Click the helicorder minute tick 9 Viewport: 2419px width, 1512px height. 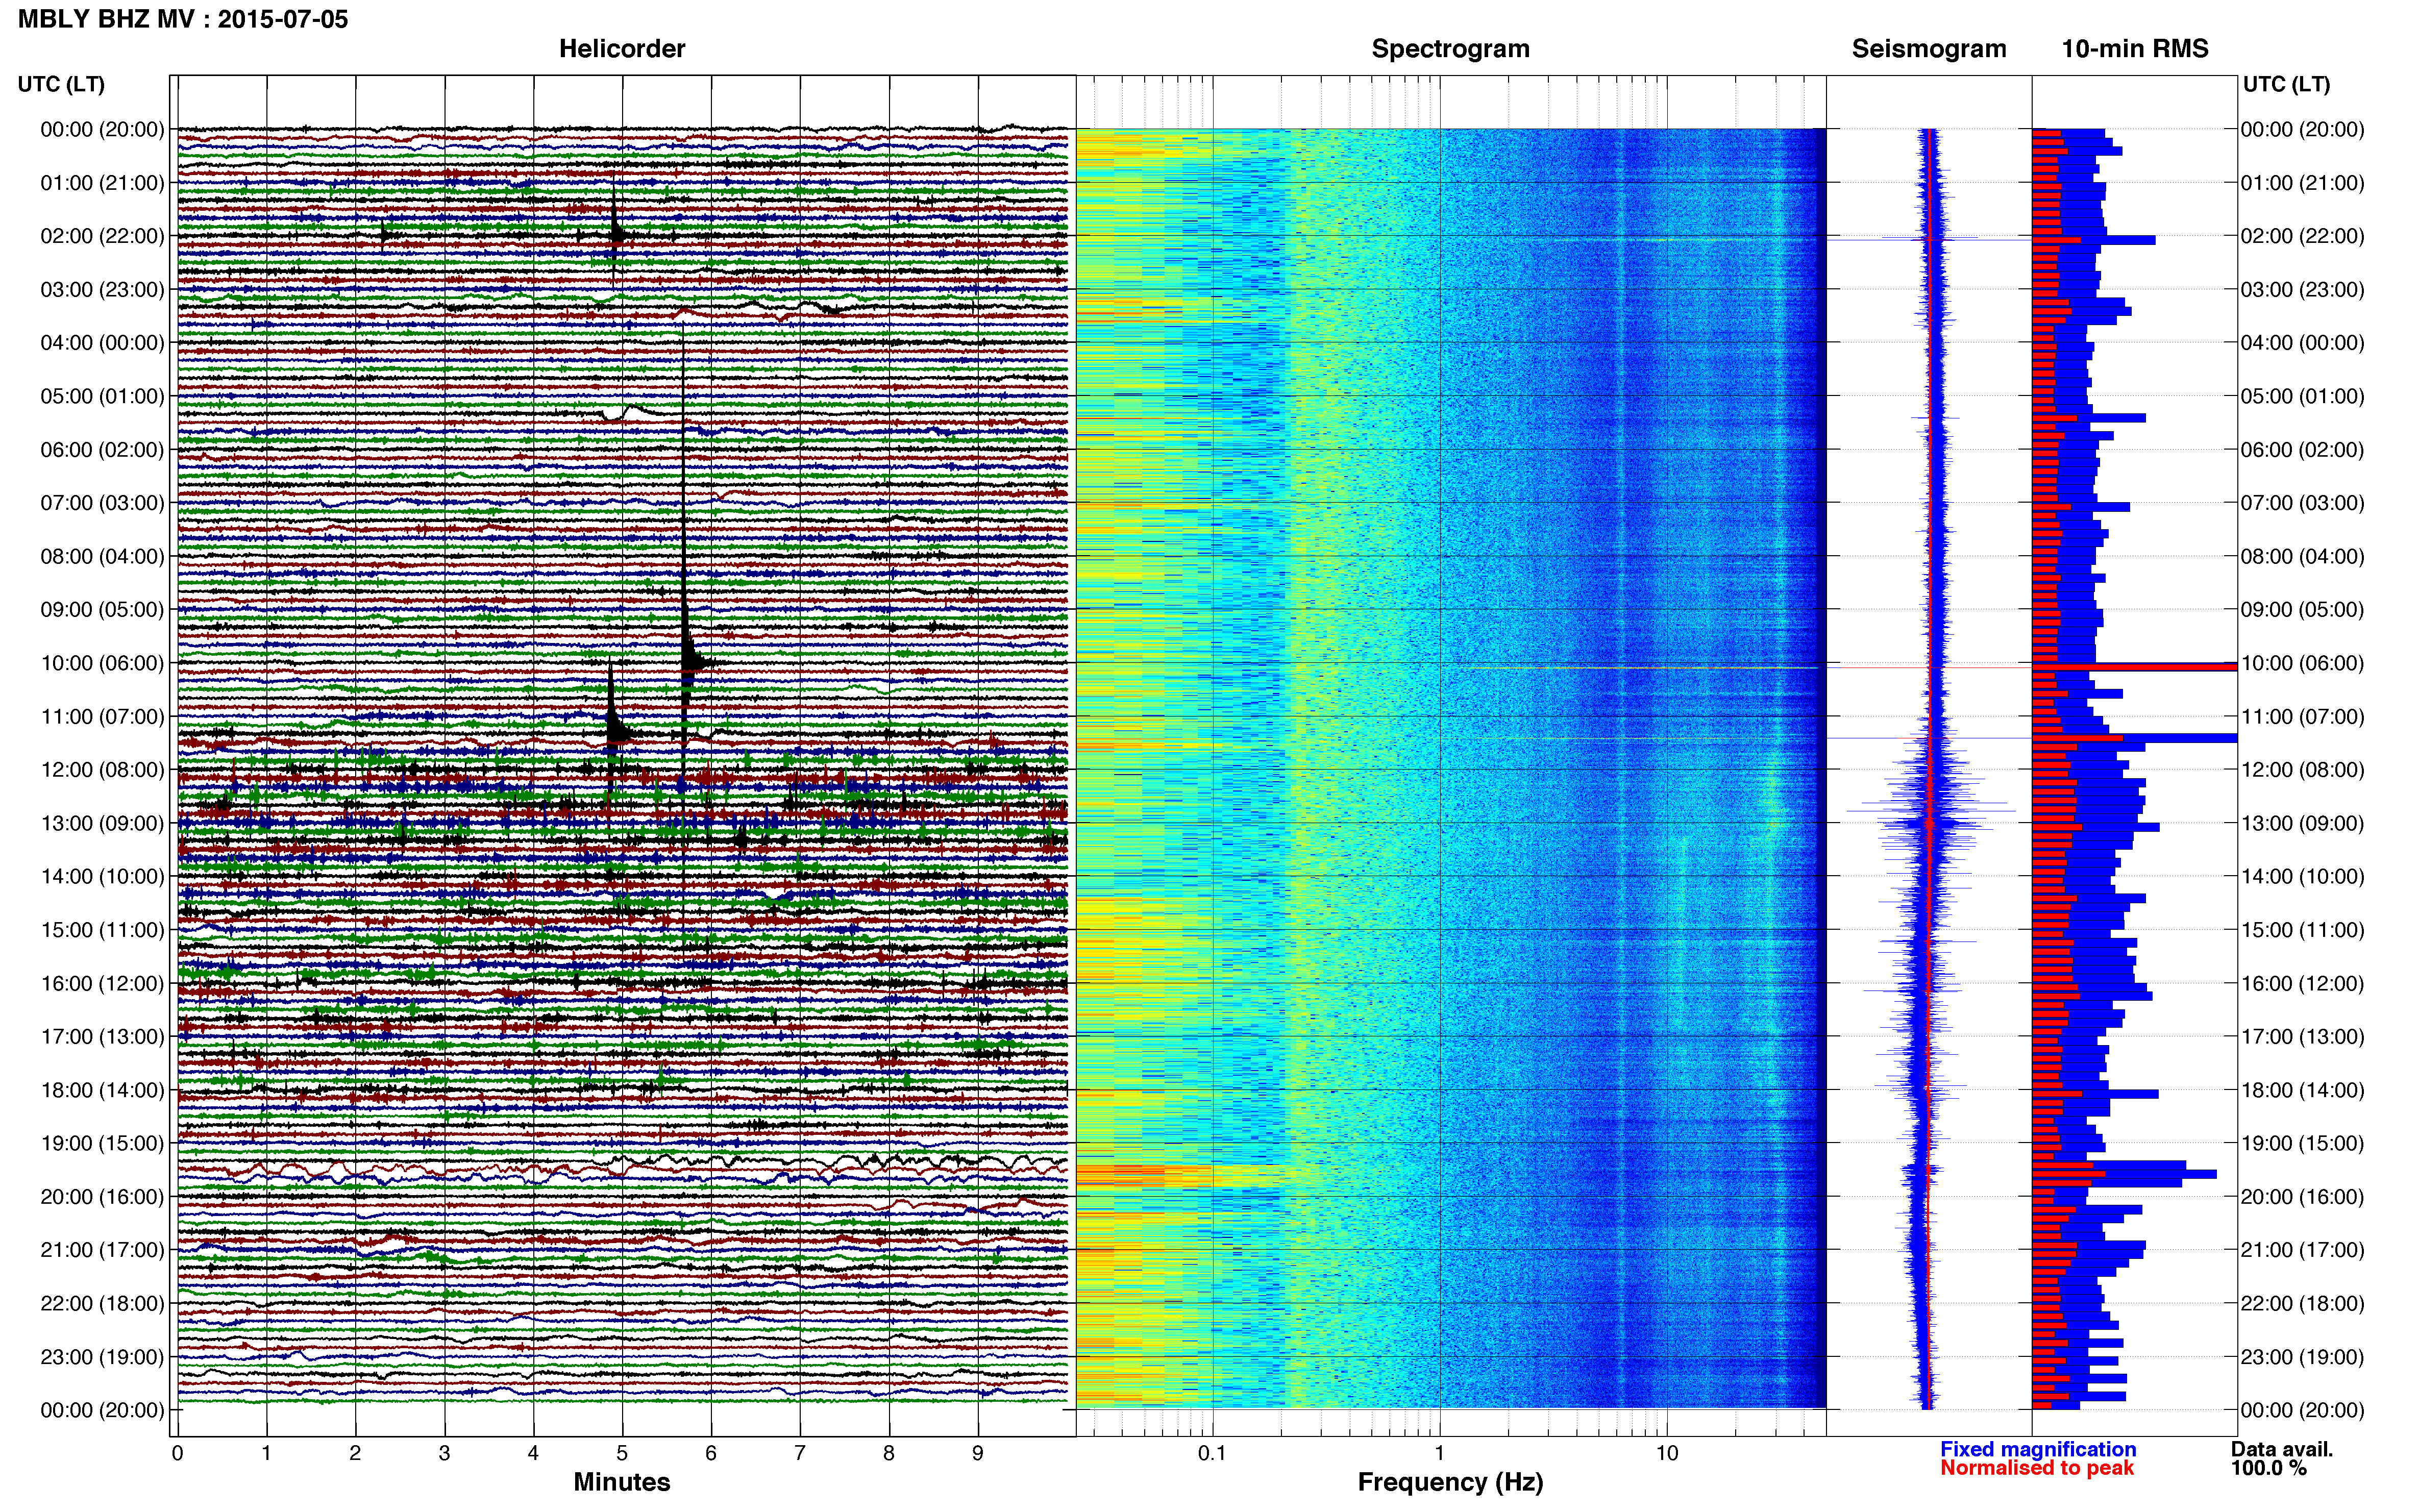pos(978,1453)
